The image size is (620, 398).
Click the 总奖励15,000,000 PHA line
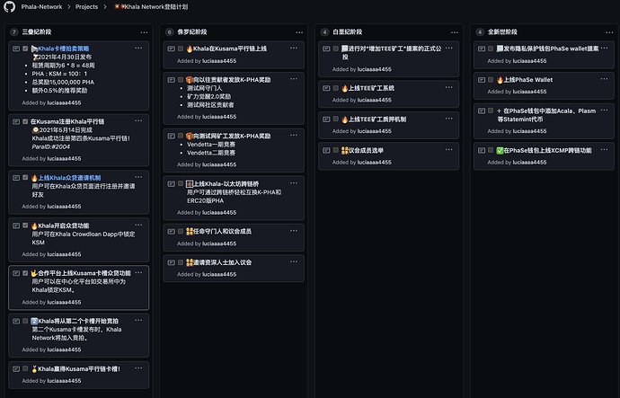[x=63, y=83]
